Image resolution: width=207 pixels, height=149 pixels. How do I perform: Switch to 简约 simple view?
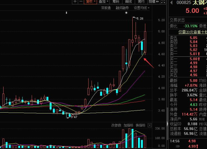point(141,2)
